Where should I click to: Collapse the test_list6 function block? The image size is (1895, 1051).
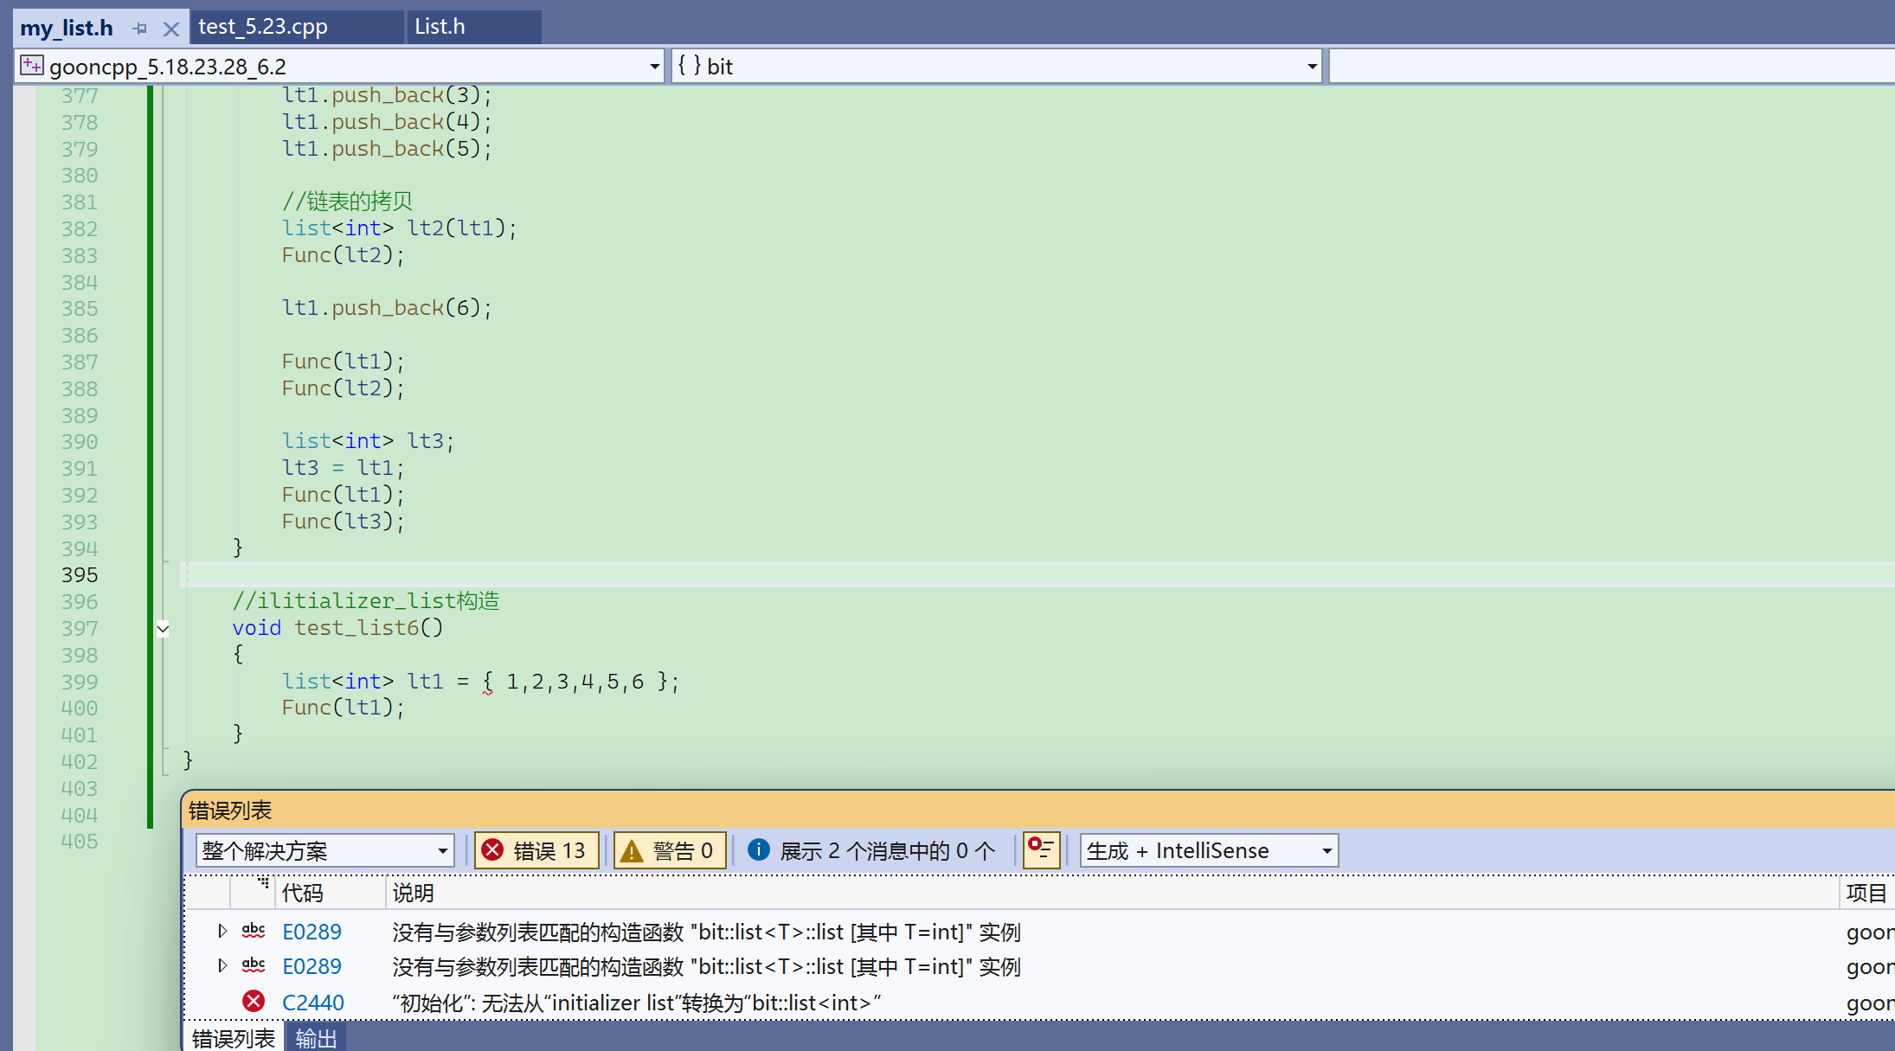(x=163, y=629)
